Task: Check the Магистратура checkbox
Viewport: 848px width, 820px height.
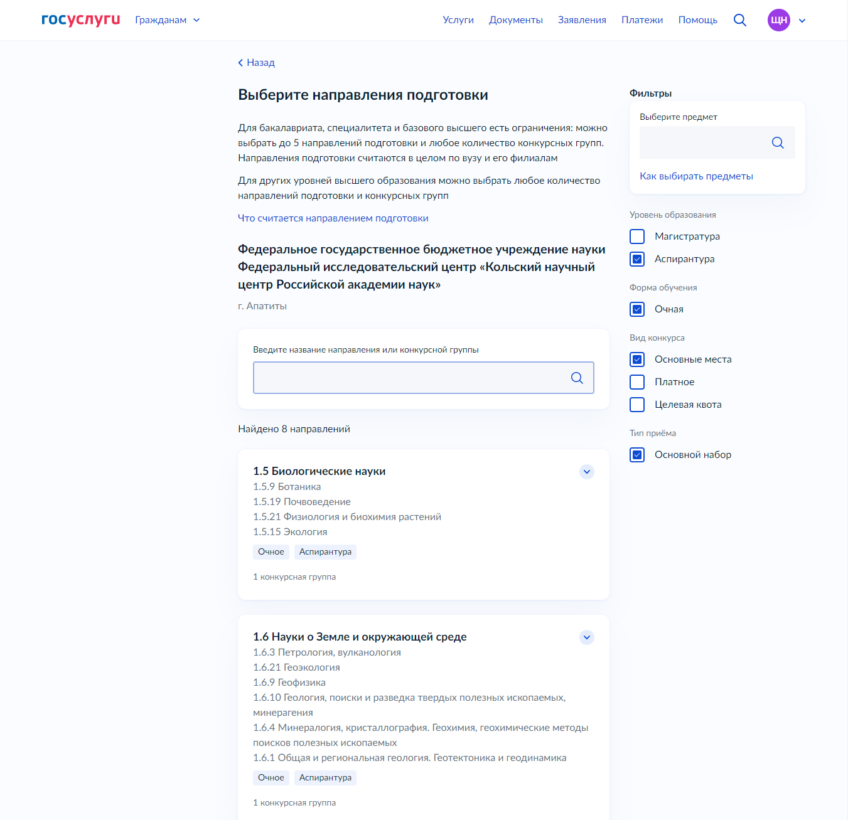Action: tap(637, 237)
